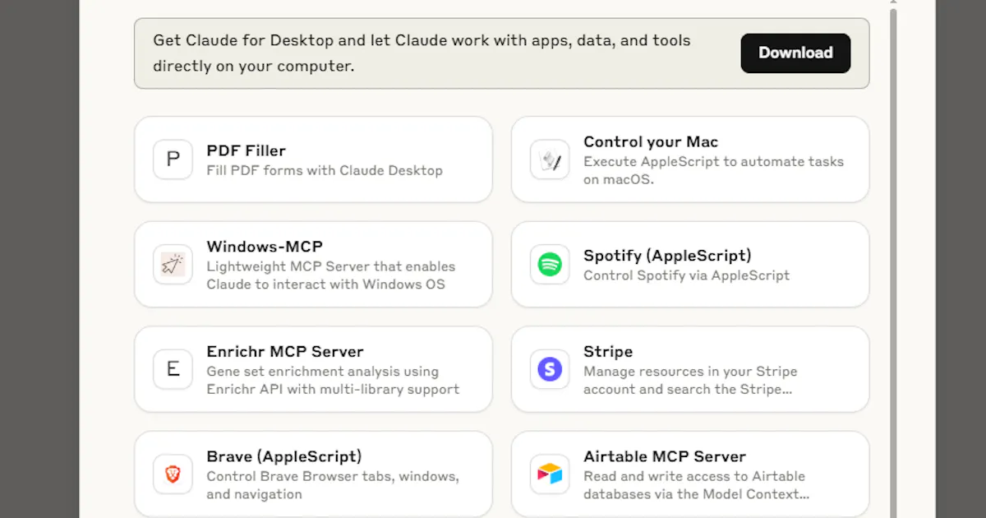Click the Download button for Claude Desktop
Screen dimensions: 986x518
pos(795,53)
